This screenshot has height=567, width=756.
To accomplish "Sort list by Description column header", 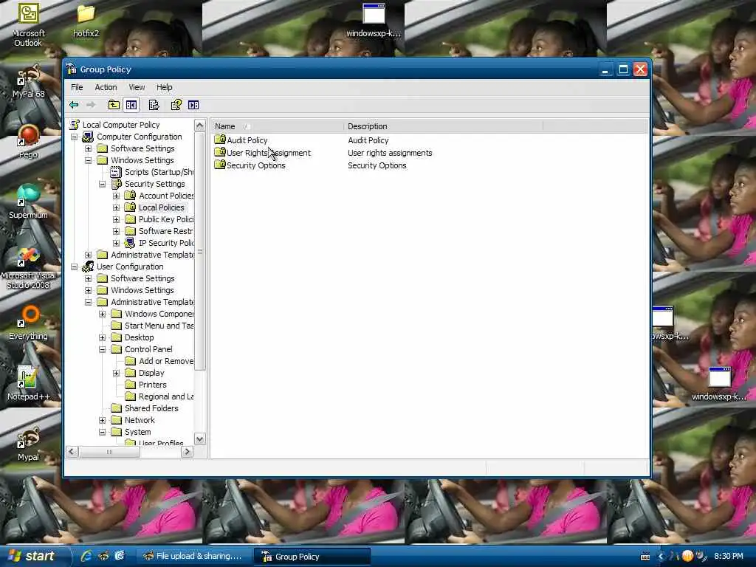I will 444,126.
